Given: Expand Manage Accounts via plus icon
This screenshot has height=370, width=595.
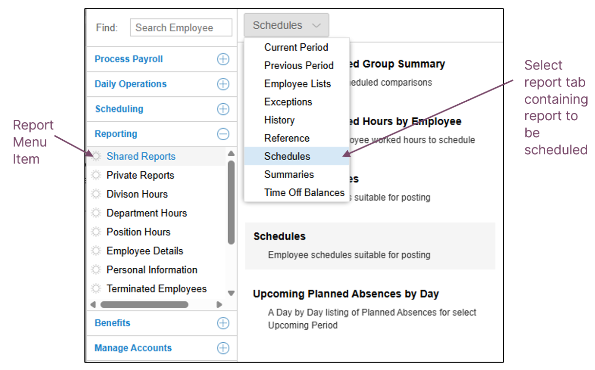Looking at the screenshot, I should point(223,348).
